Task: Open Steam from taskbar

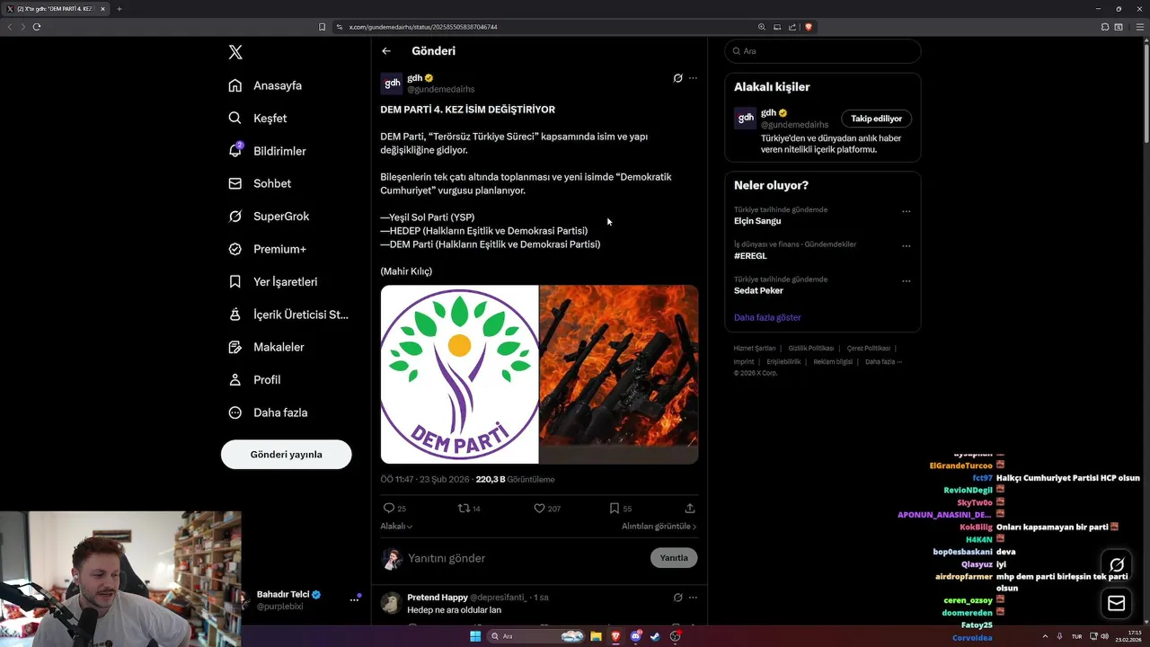Action: coord(655,636)
